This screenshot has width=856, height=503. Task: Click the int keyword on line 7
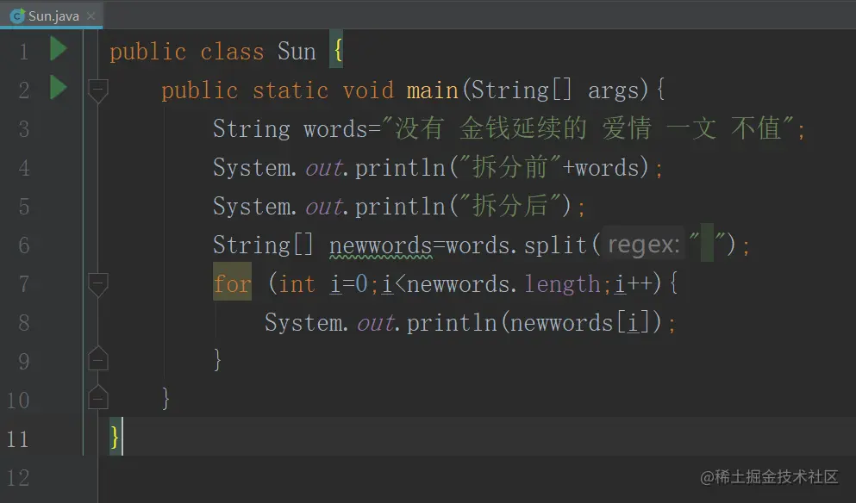click(297, 284)
